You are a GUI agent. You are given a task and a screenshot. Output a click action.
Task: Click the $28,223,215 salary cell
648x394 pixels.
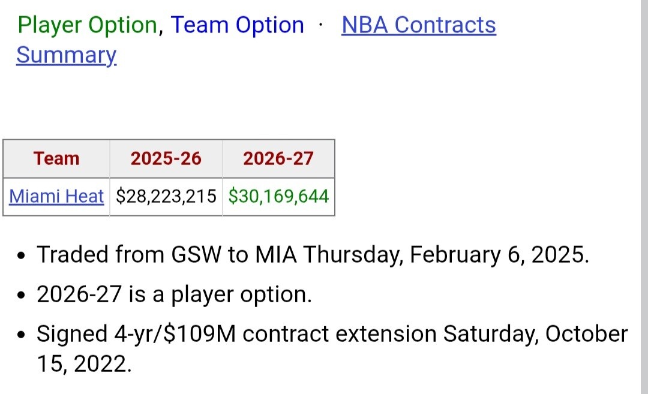pyautogui.click(x=166, y=196)
